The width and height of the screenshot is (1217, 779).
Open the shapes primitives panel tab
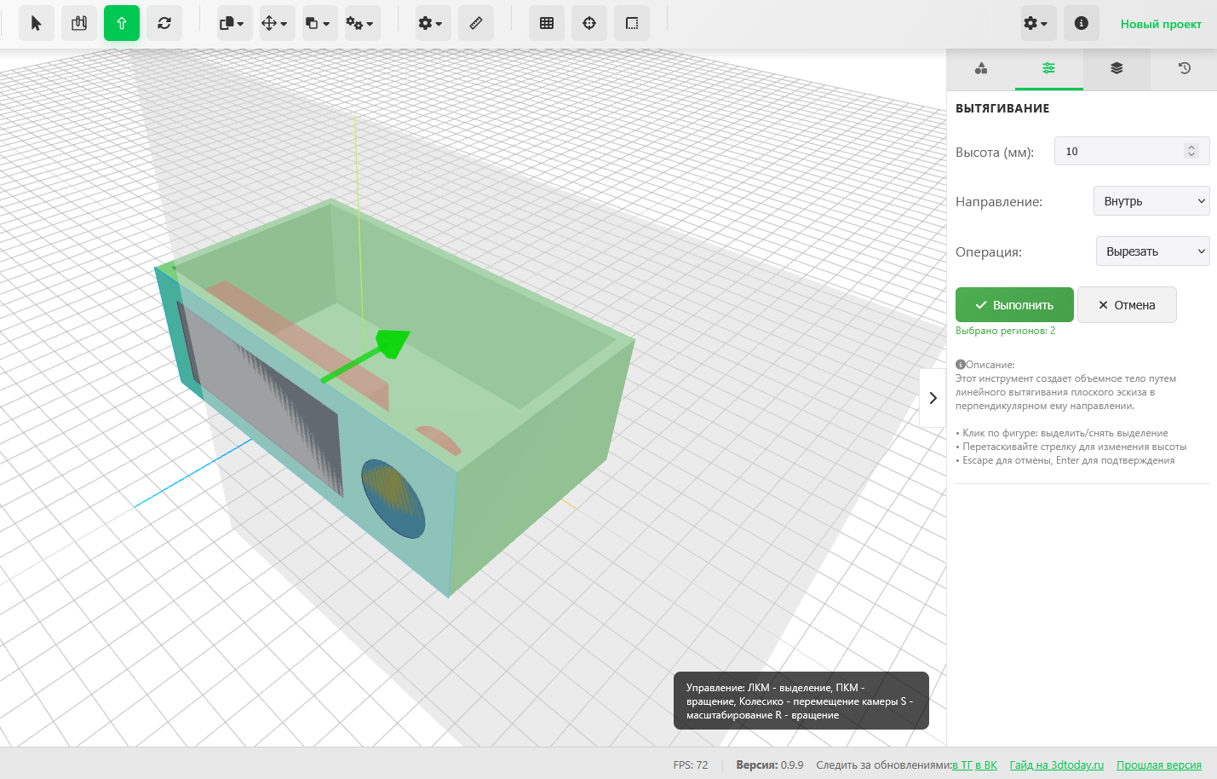981,68
